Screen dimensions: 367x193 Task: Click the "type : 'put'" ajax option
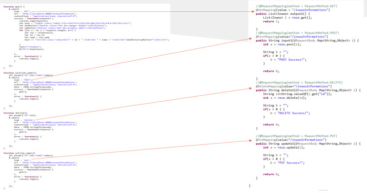[22, 160]
